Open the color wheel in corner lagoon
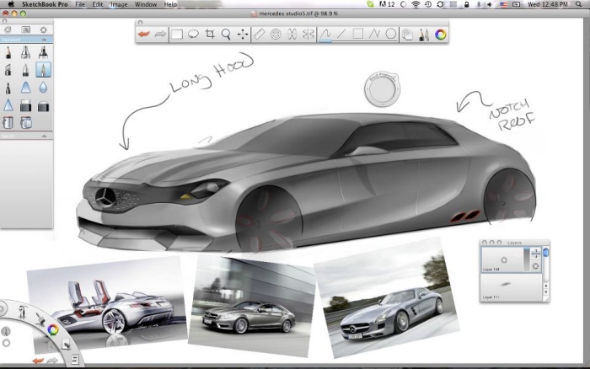590x369 pixels. tap(52, 330)
